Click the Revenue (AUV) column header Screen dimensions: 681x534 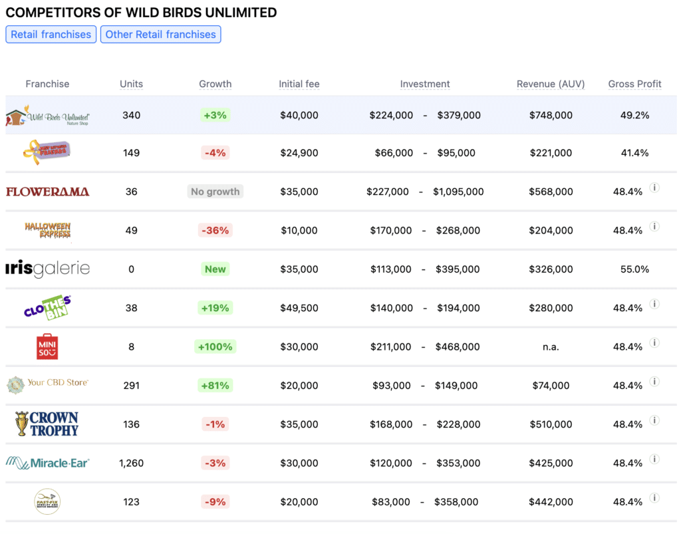pos(551,84)
